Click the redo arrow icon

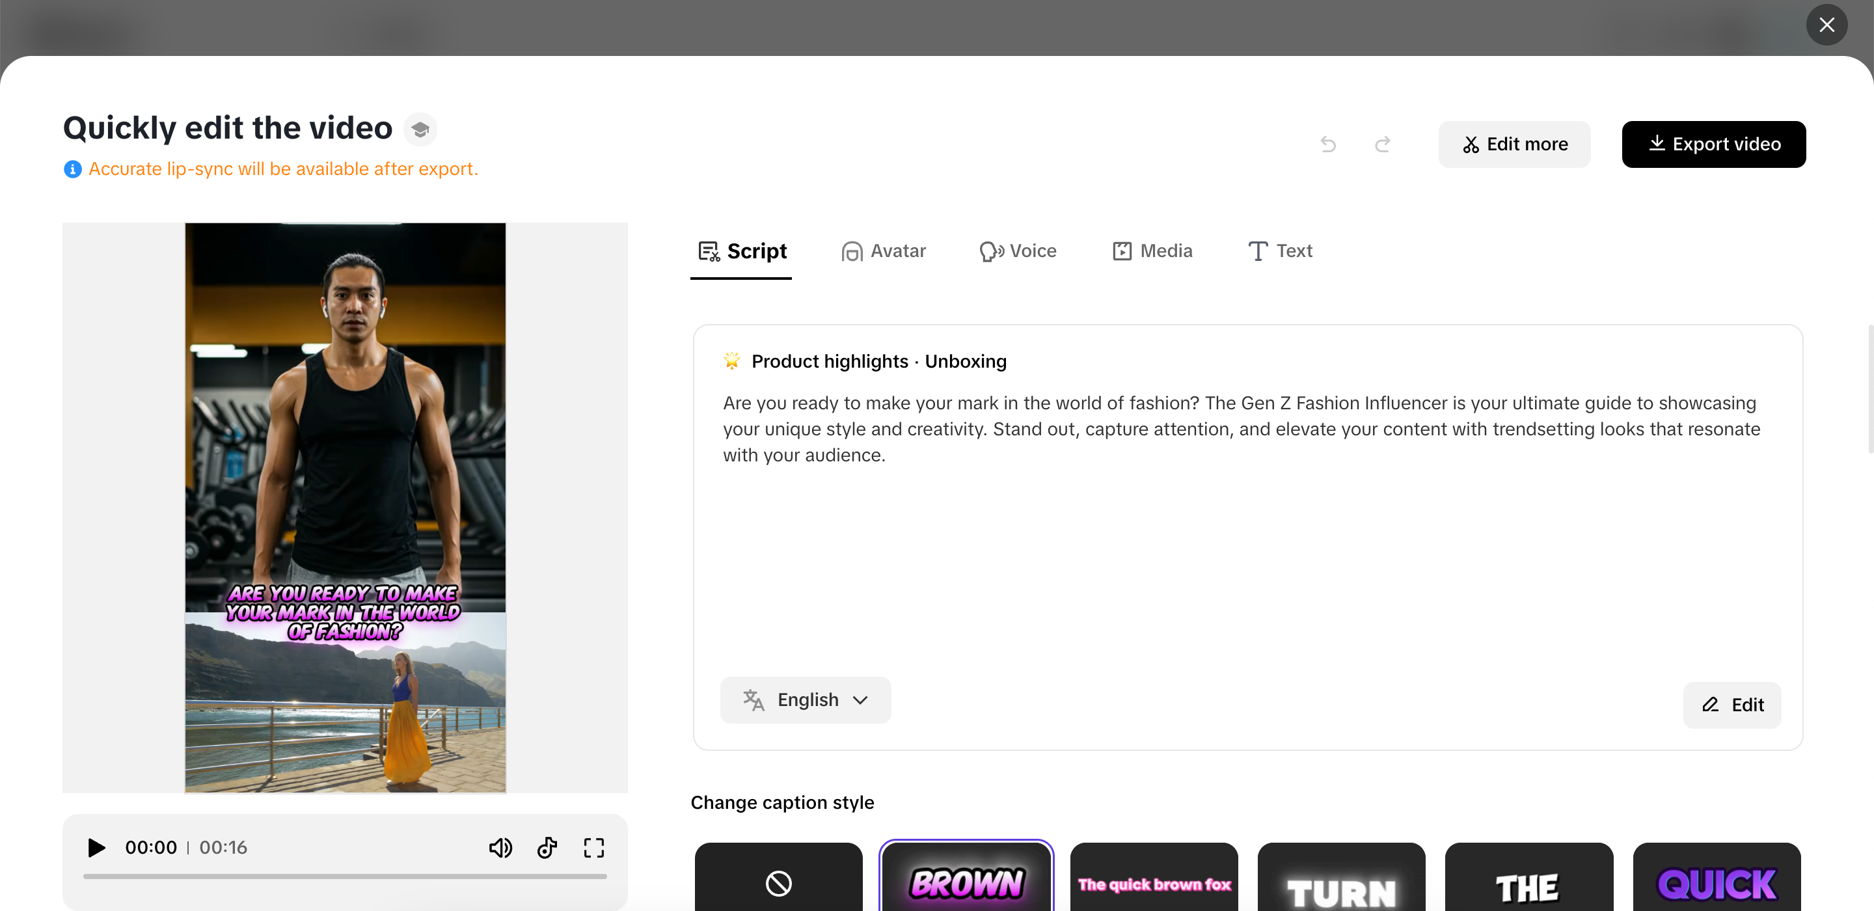(x=1382, y=144)
